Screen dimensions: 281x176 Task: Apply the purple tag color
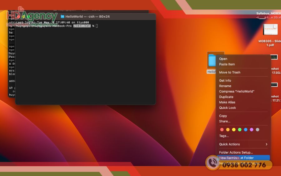pyautogui.click(x=252, y=130)
